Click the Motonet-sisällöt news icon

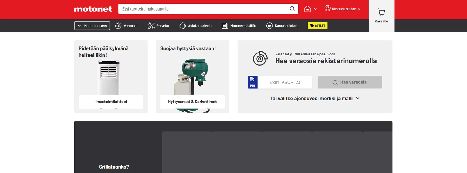click(x=225, y=26)
